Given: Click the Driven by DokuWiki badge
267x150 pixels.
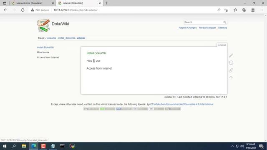Looking at the screenshot, I should tap(173, 109).
